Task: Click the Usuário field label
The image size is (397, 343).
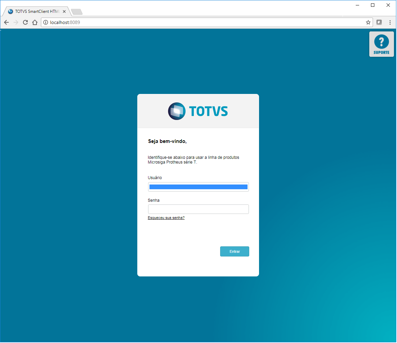Action: tap(155, 177)
